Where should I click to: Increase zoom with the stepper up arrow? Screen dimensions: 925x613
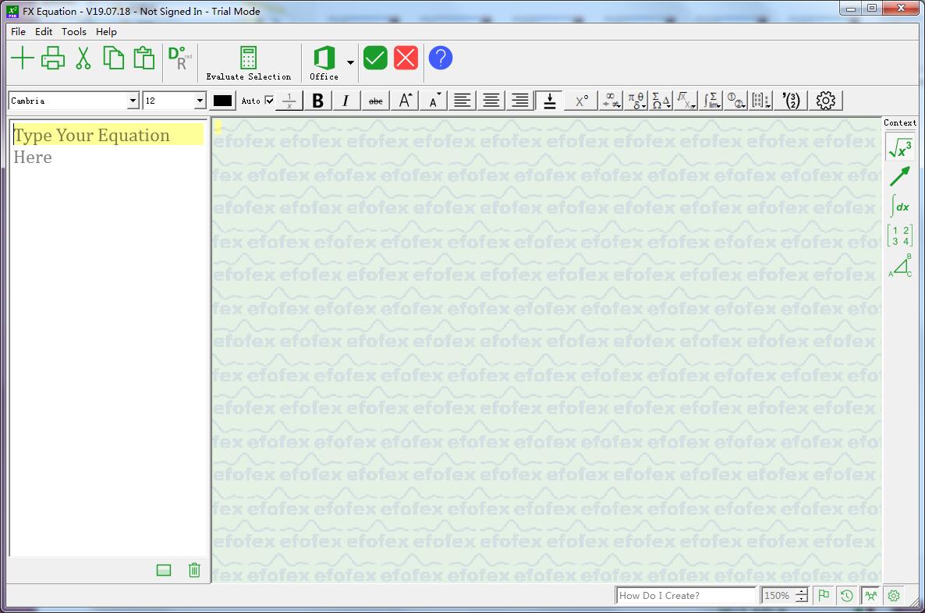[802, 592]
